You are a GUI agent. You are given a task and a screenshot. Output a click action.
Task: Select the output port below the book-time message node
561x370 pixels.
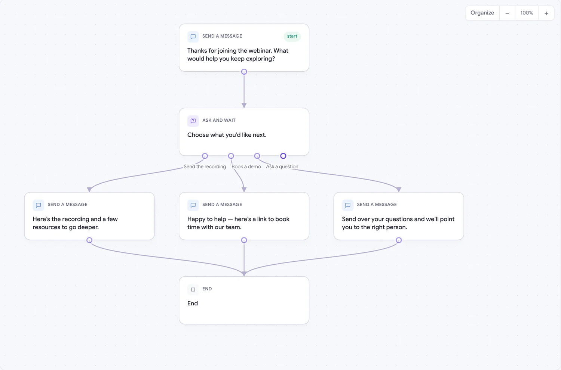point(244,240)
